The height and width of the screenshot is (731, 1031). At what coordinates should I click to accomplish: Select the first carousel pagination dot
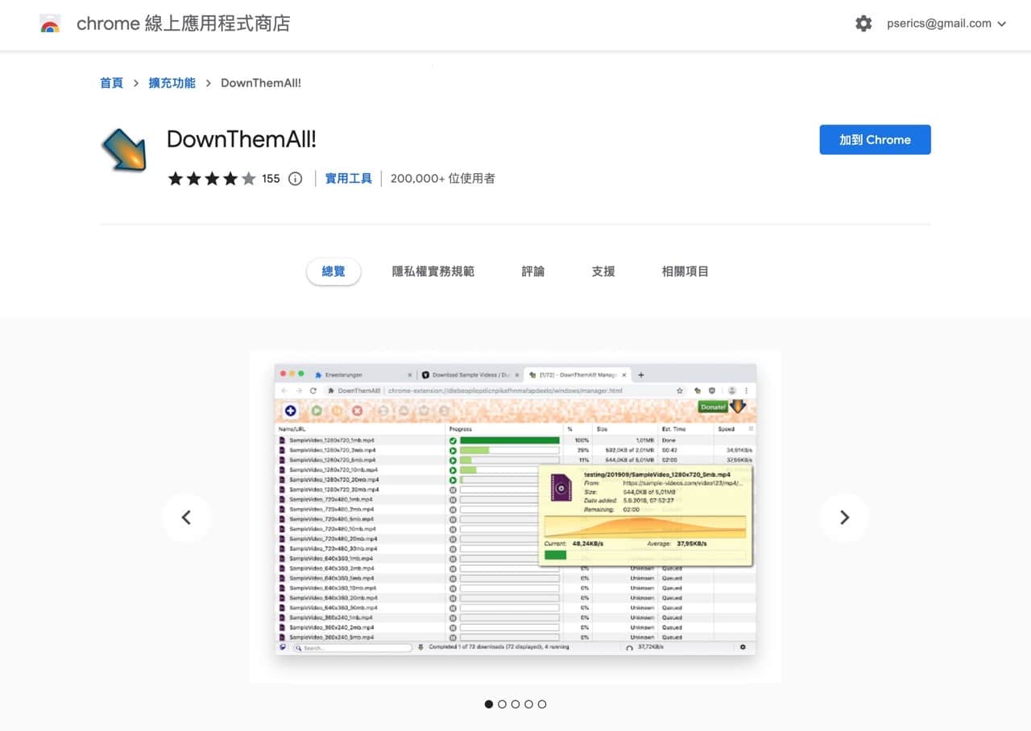click(x=489, y=704)
